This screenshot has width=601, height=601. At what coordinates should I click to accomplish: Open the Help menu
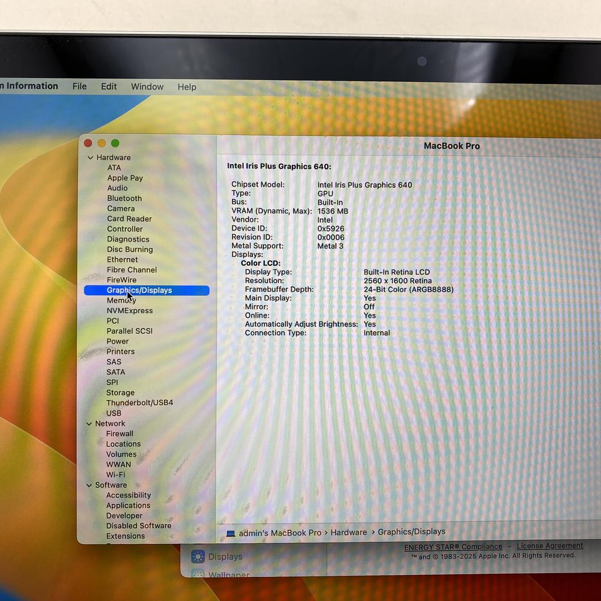186,87
